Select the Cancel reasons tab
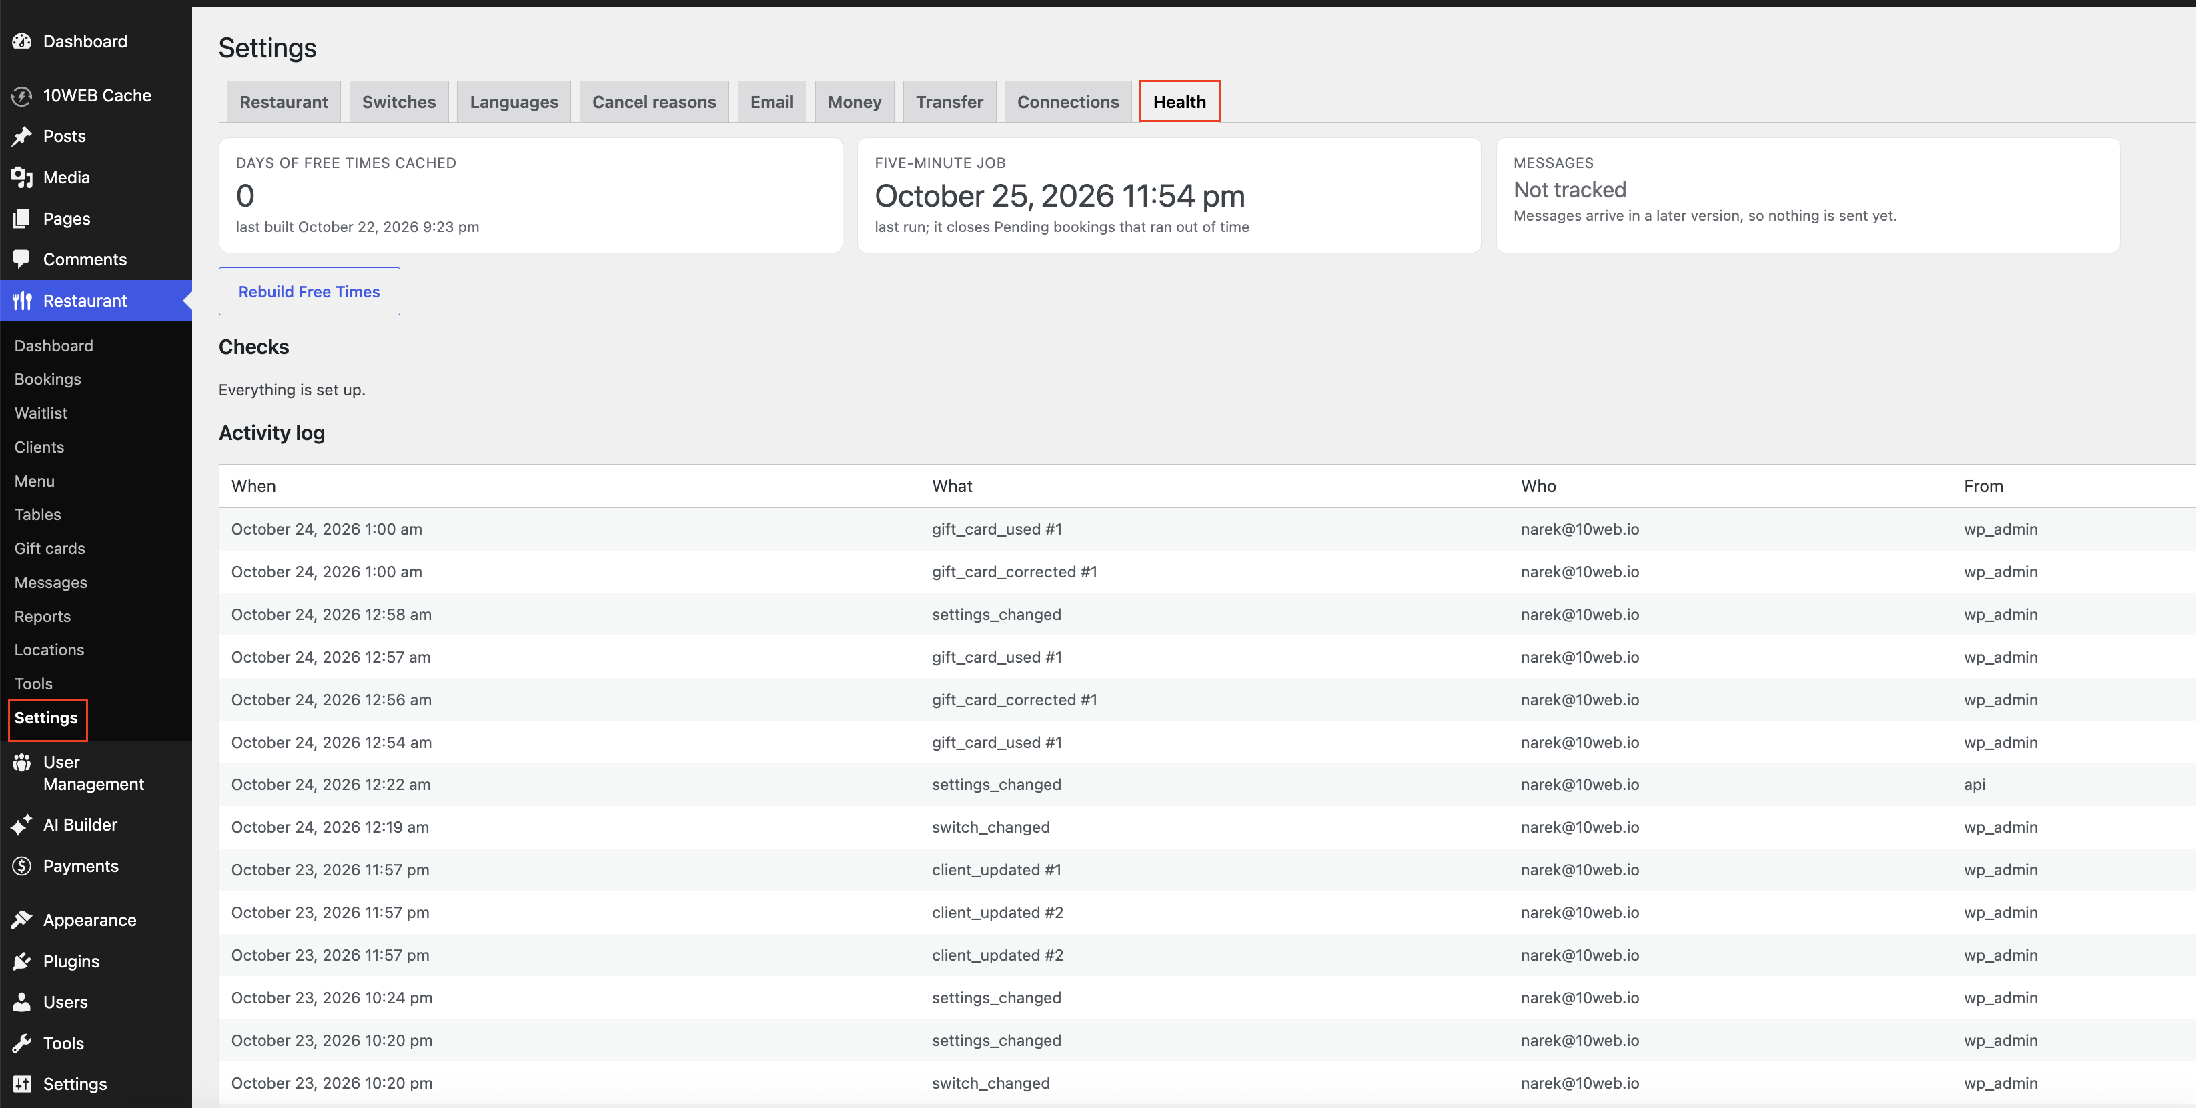2196x1108 pixels. (654, 102)
